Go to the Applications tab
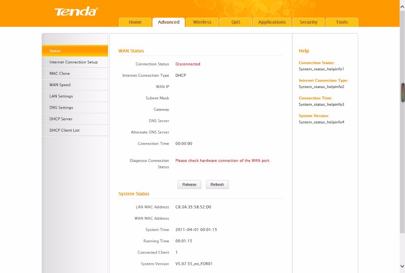Viewport: 405px width, 273px height. 272,22
